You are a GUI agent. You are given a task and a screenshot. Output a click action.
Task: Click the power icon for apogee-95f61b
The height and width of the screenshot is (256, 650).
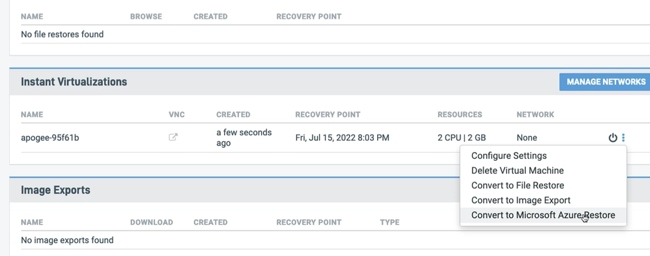pyautogui.click(x=613, y=138)
